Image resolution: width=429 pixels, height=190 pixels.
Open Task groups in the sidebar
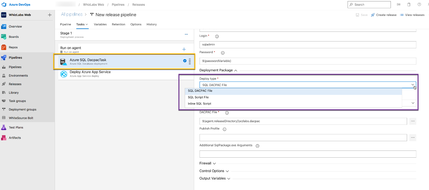tap(17, 101)
